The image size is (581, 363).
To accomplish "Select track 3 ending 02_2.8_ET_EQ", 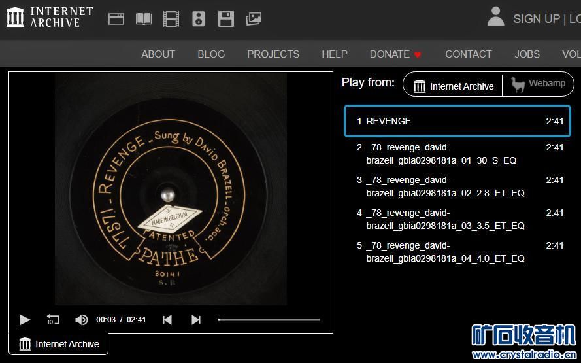I will pyautogui.click(x=457, y=186).
